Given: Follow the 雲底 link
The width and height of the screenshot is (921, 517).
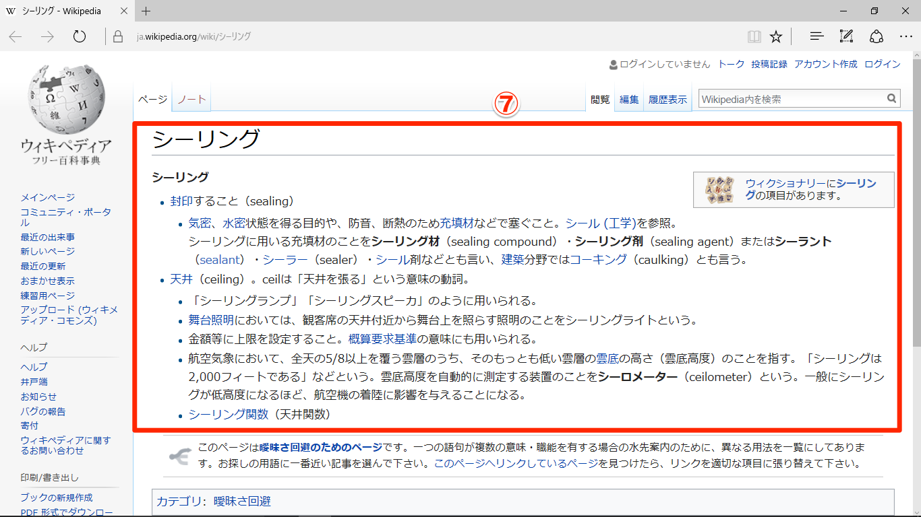Looking at the screenshot, I should click(607, 358).
